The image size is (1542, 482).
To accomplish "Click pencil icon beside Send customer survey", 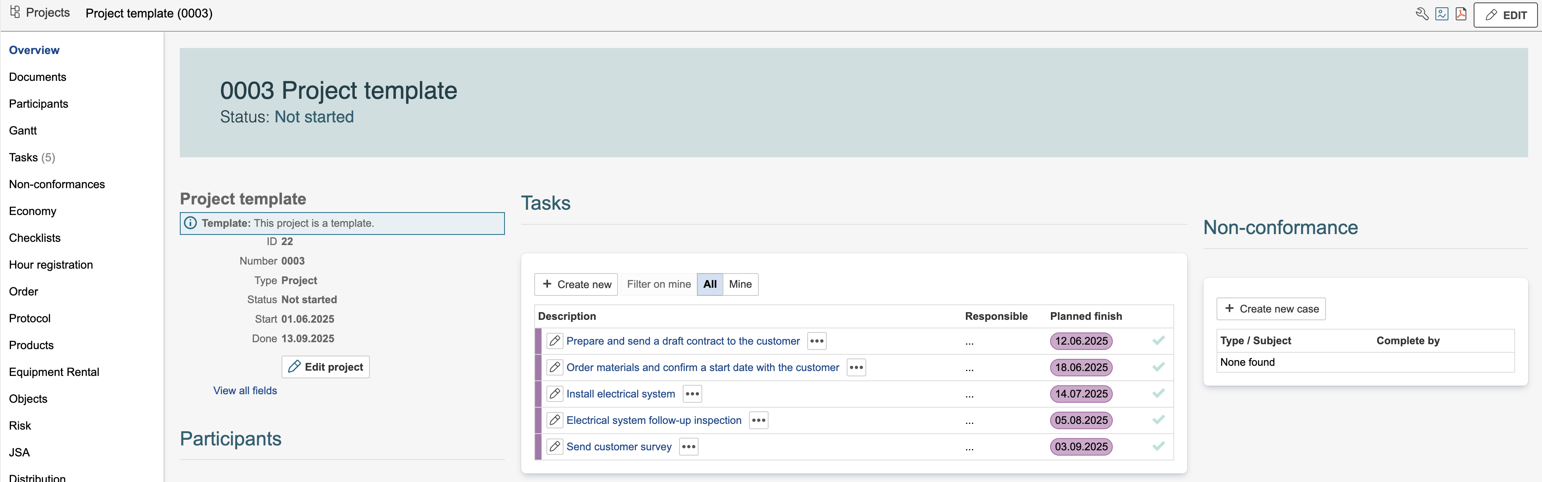I will pyautogui.click(x=555, y=446).
